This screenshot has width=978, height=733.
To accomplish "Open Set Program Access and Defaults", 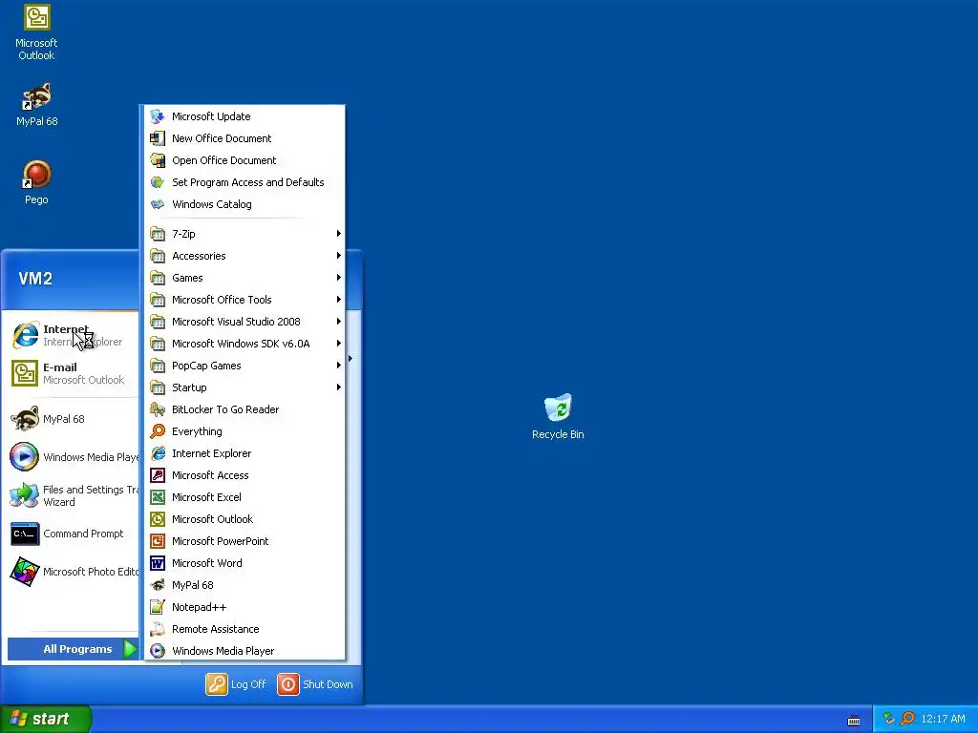I will coord(244,182).
